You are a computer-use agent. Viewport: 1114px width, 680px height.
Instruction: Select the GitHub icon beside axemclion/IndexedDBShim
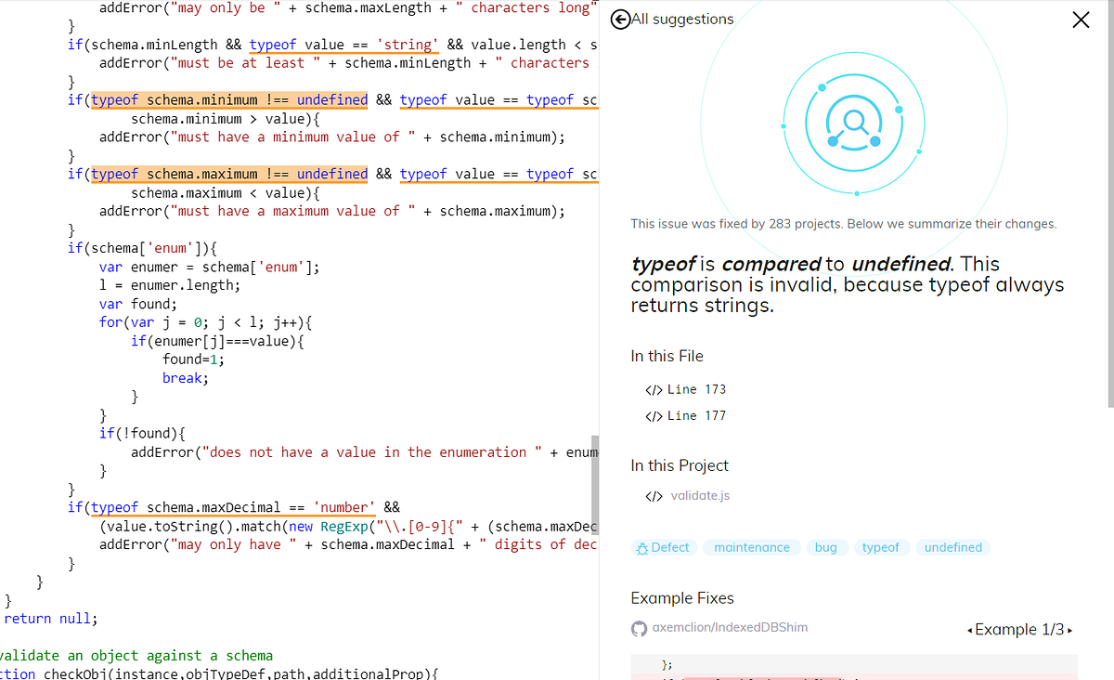point(640,628)
